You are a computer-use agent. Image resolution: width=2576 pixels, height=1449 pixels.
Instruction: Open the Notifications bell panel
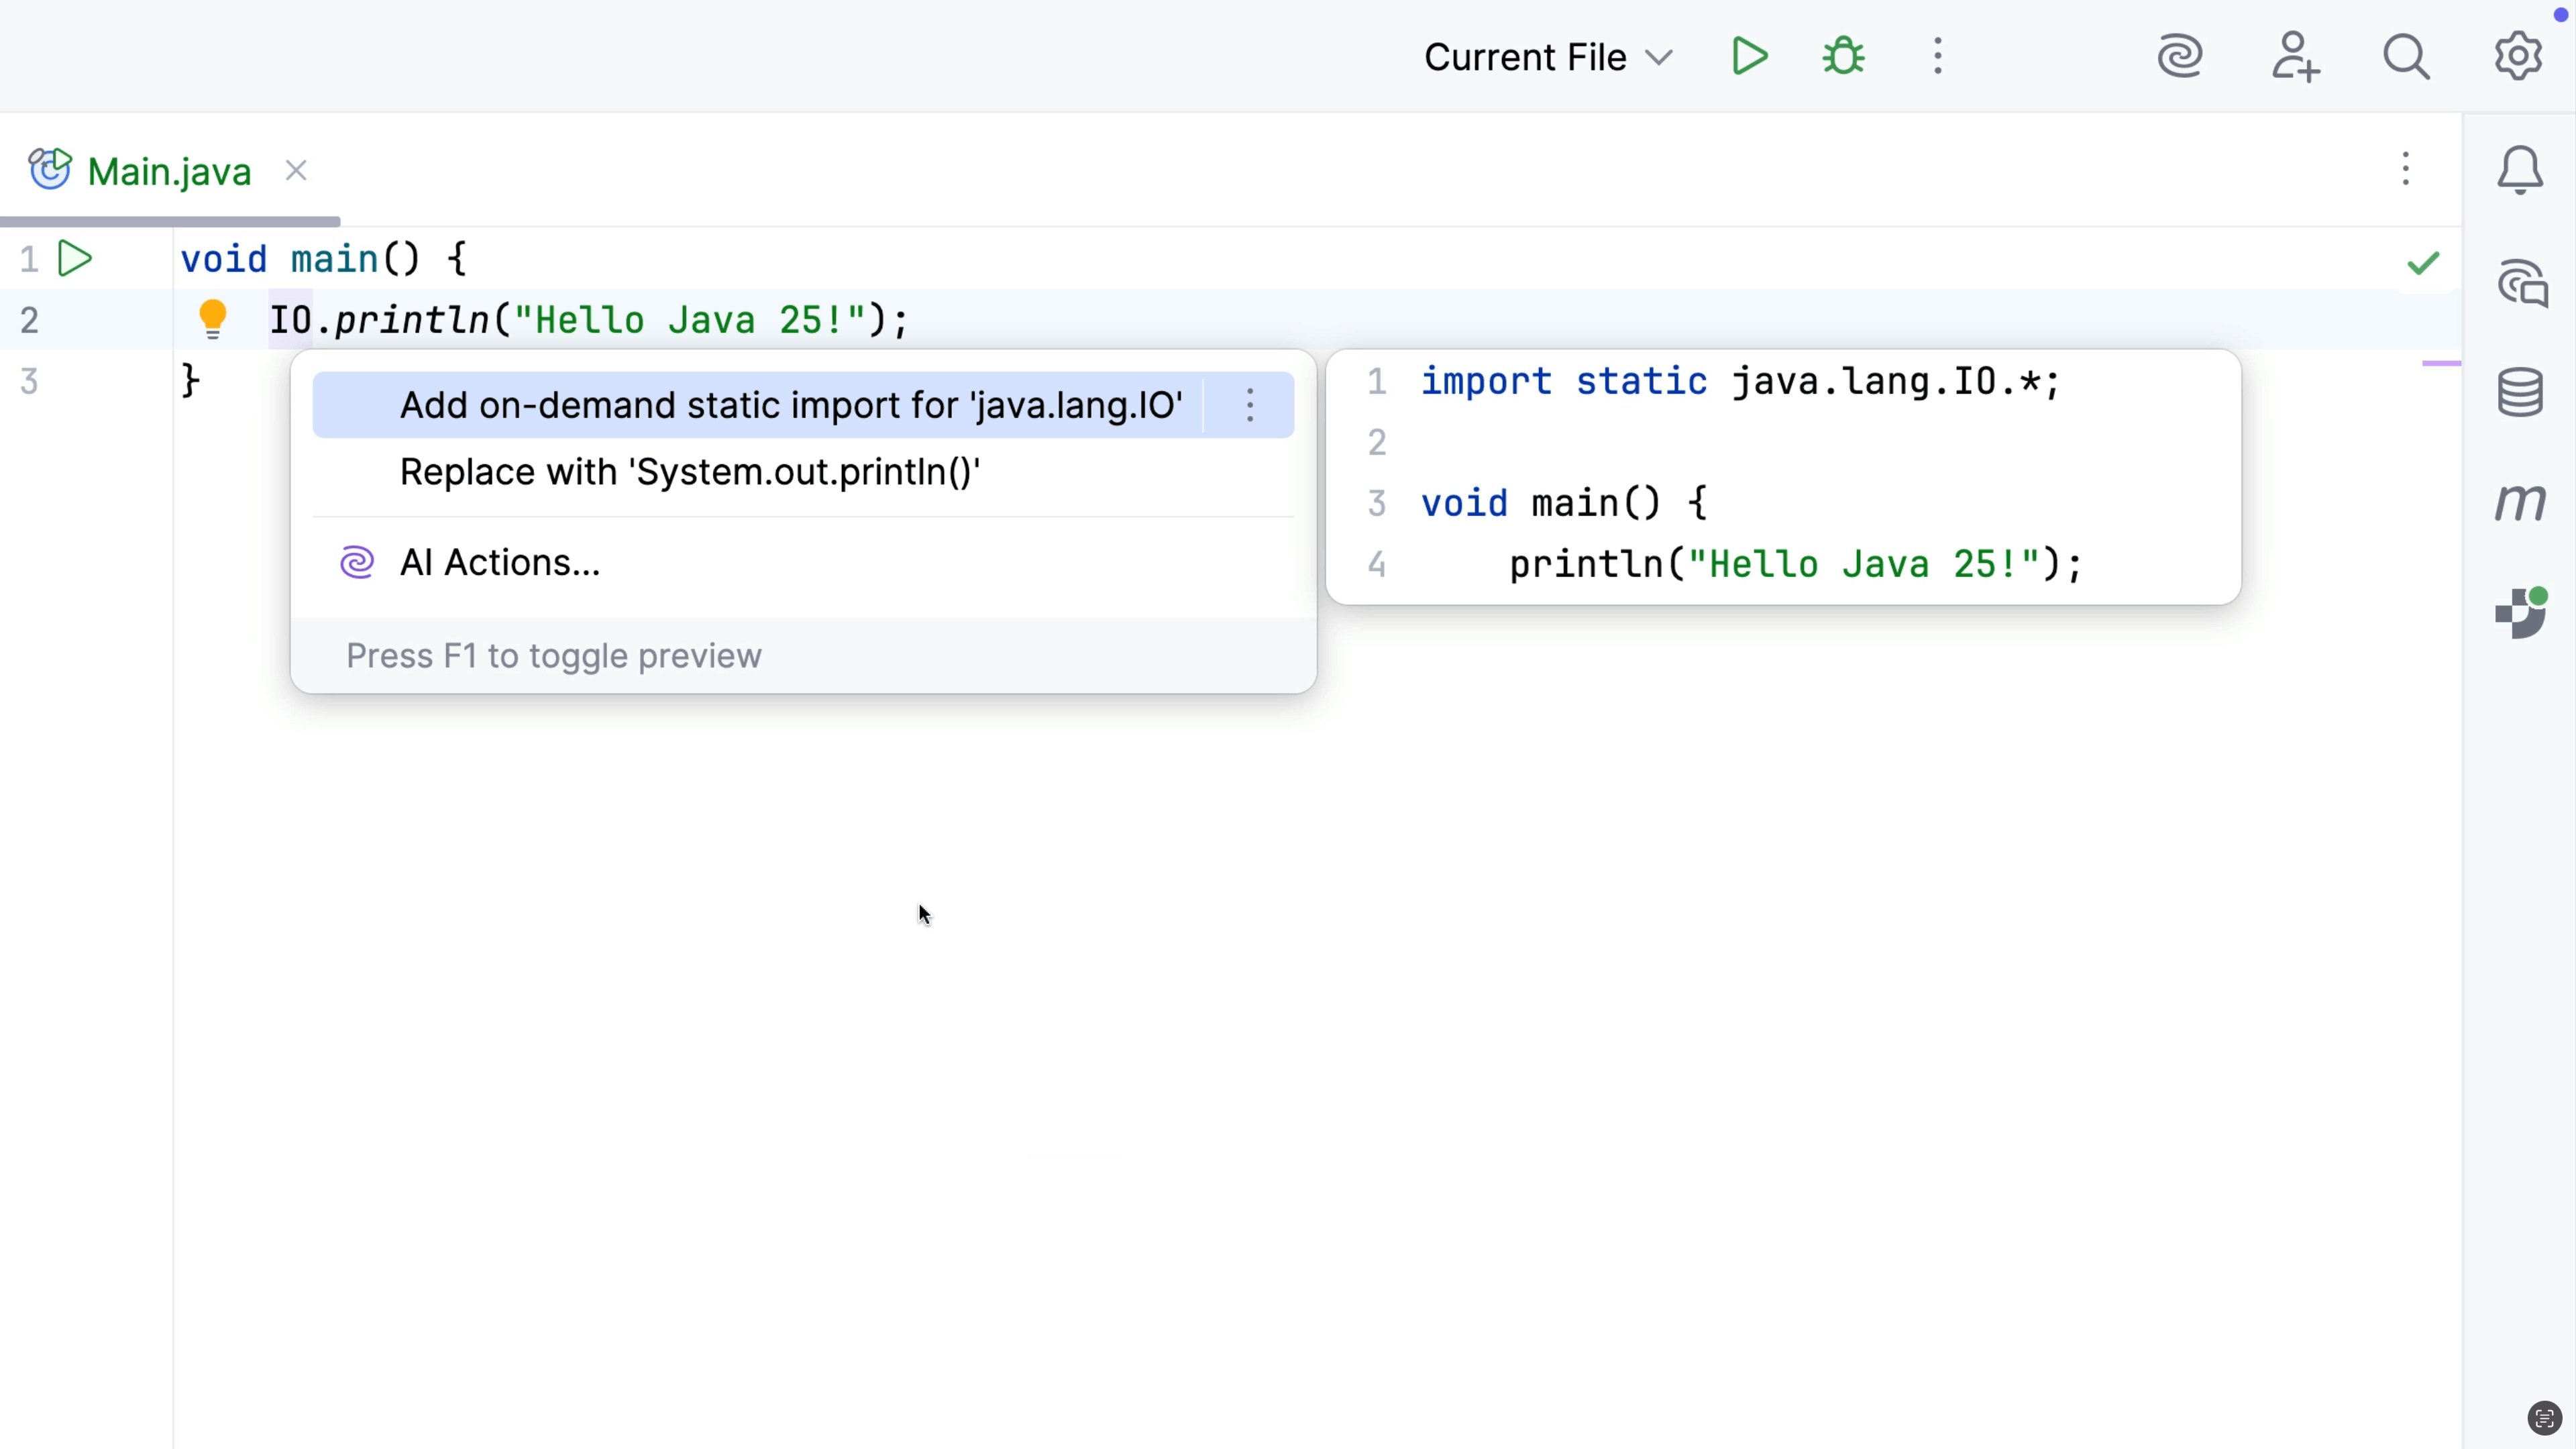click(2519, 169)
